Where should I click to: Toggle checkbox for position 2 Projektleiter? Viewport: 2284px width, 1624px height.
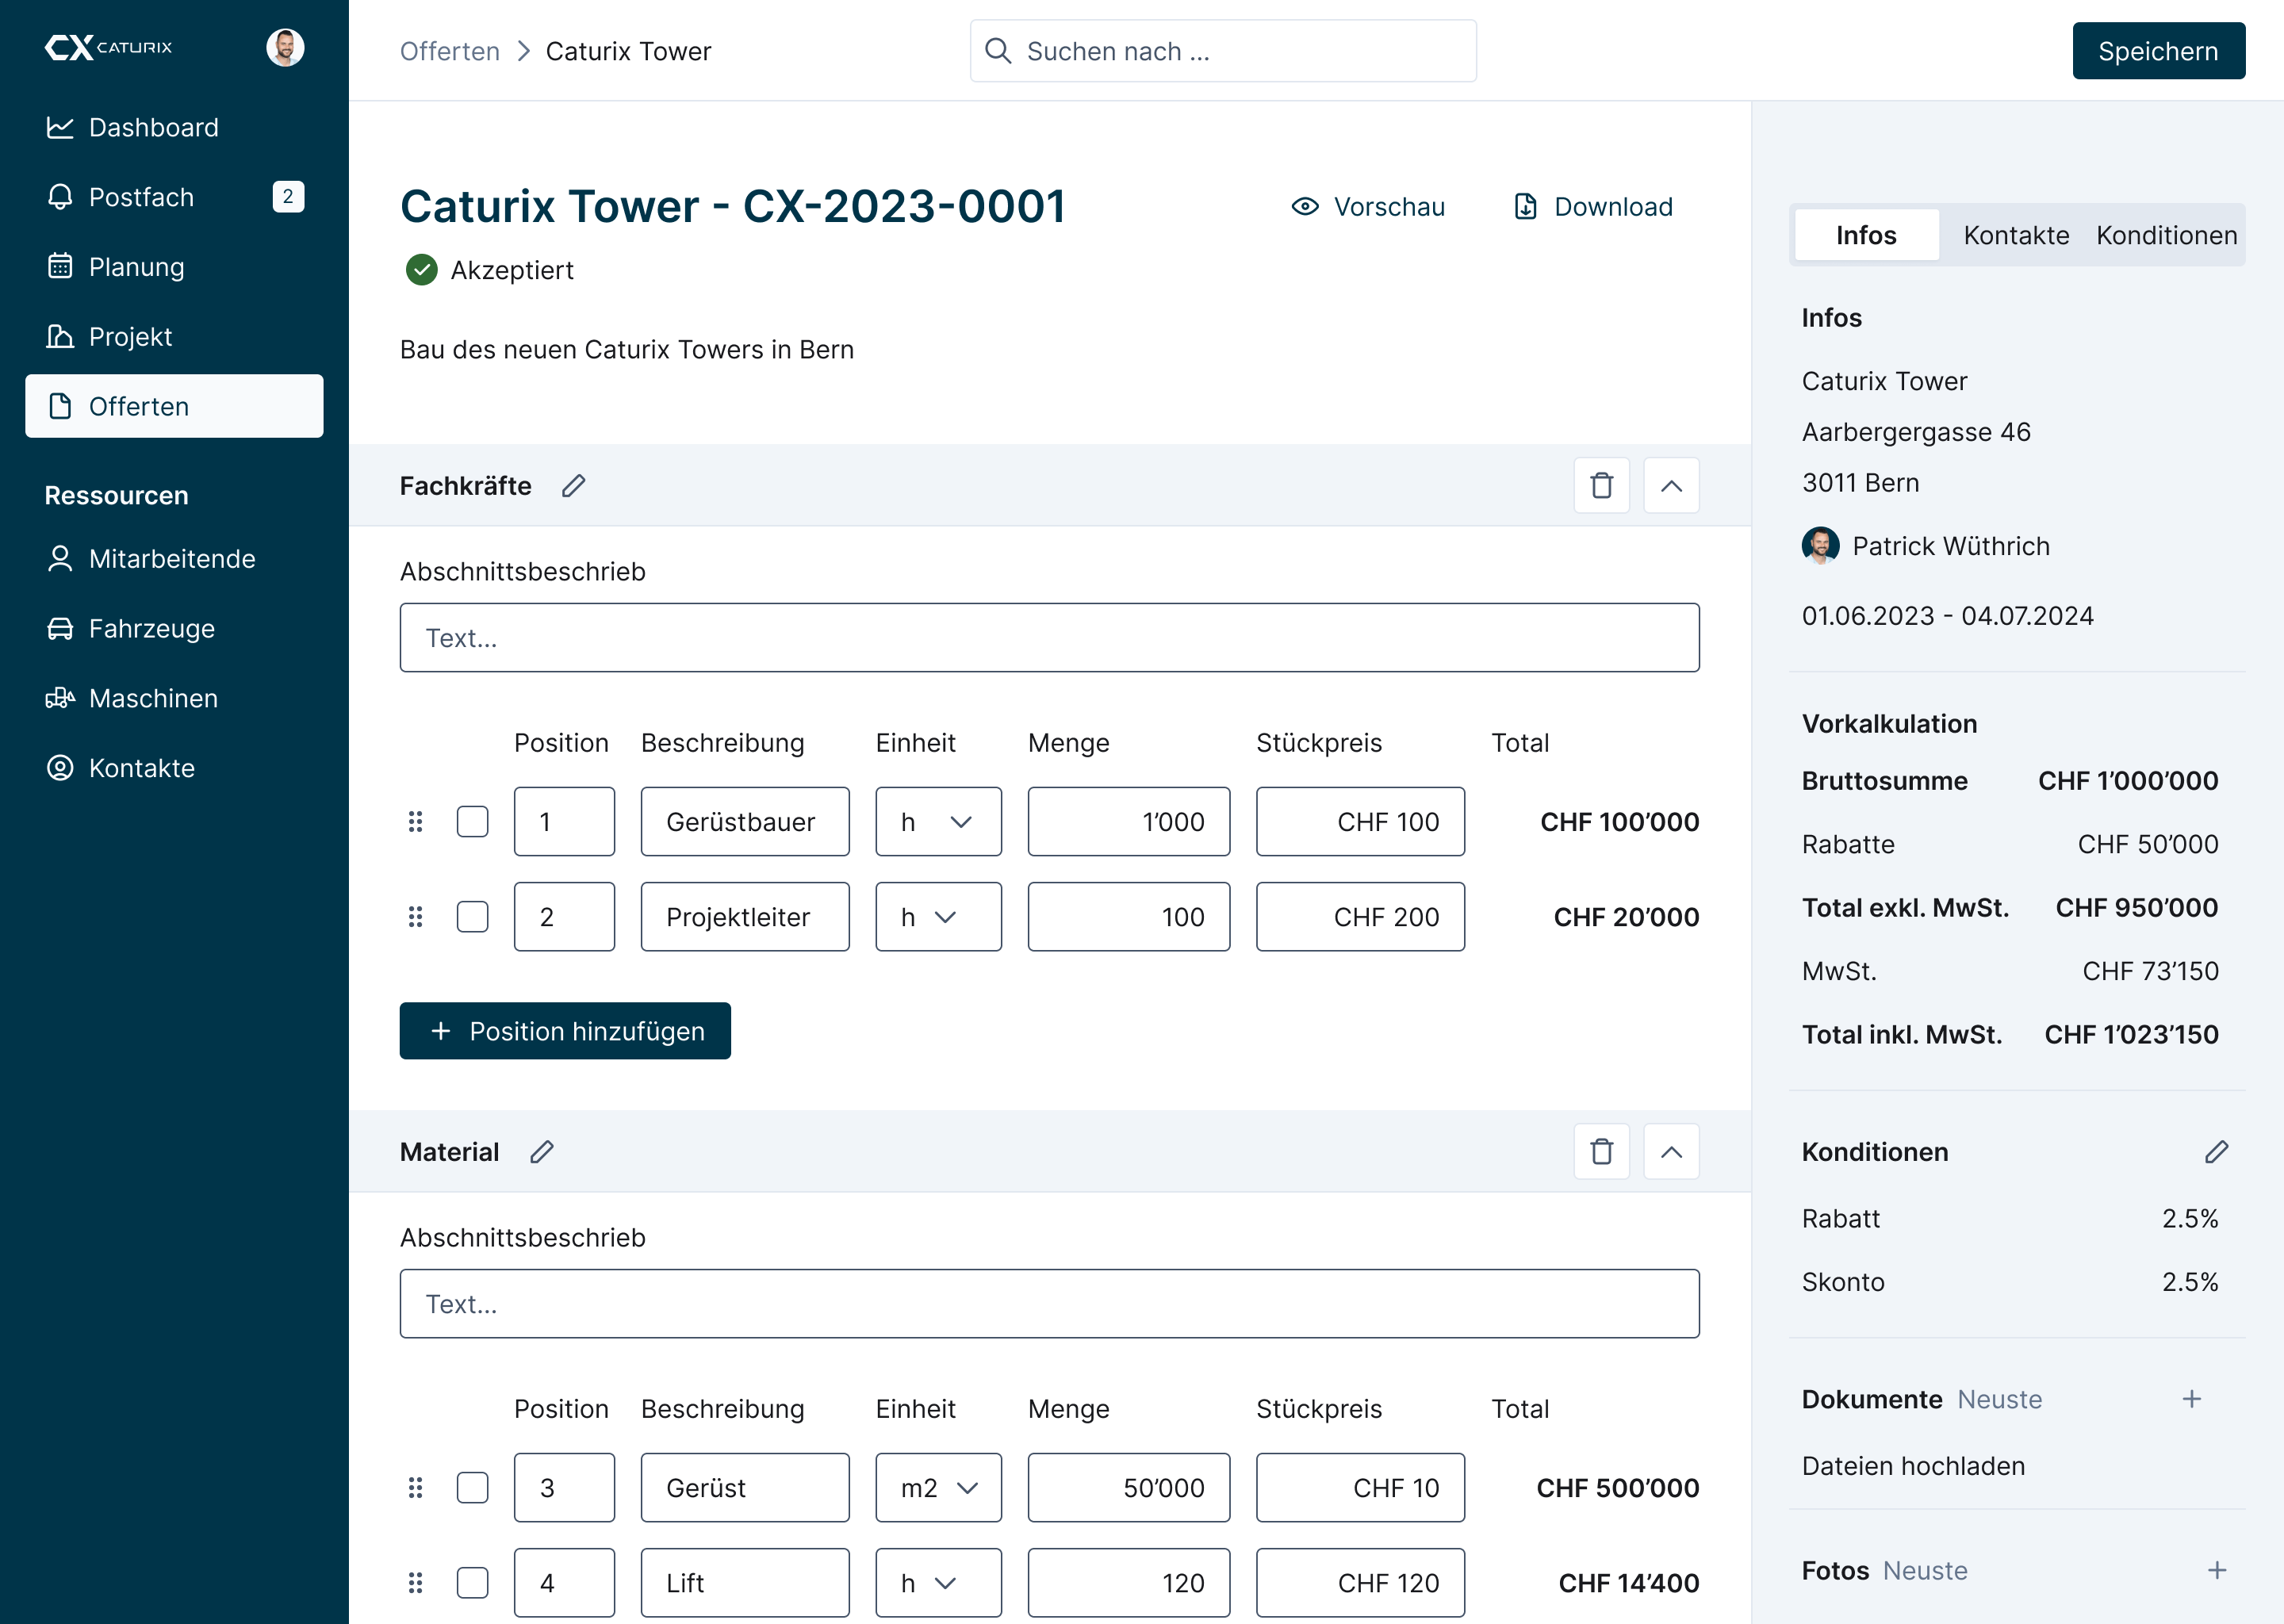471,914
